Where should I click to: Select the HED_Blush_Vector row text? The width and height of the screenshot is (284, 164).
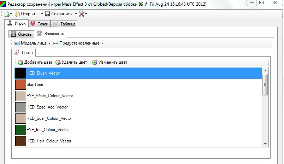[43, 73]
